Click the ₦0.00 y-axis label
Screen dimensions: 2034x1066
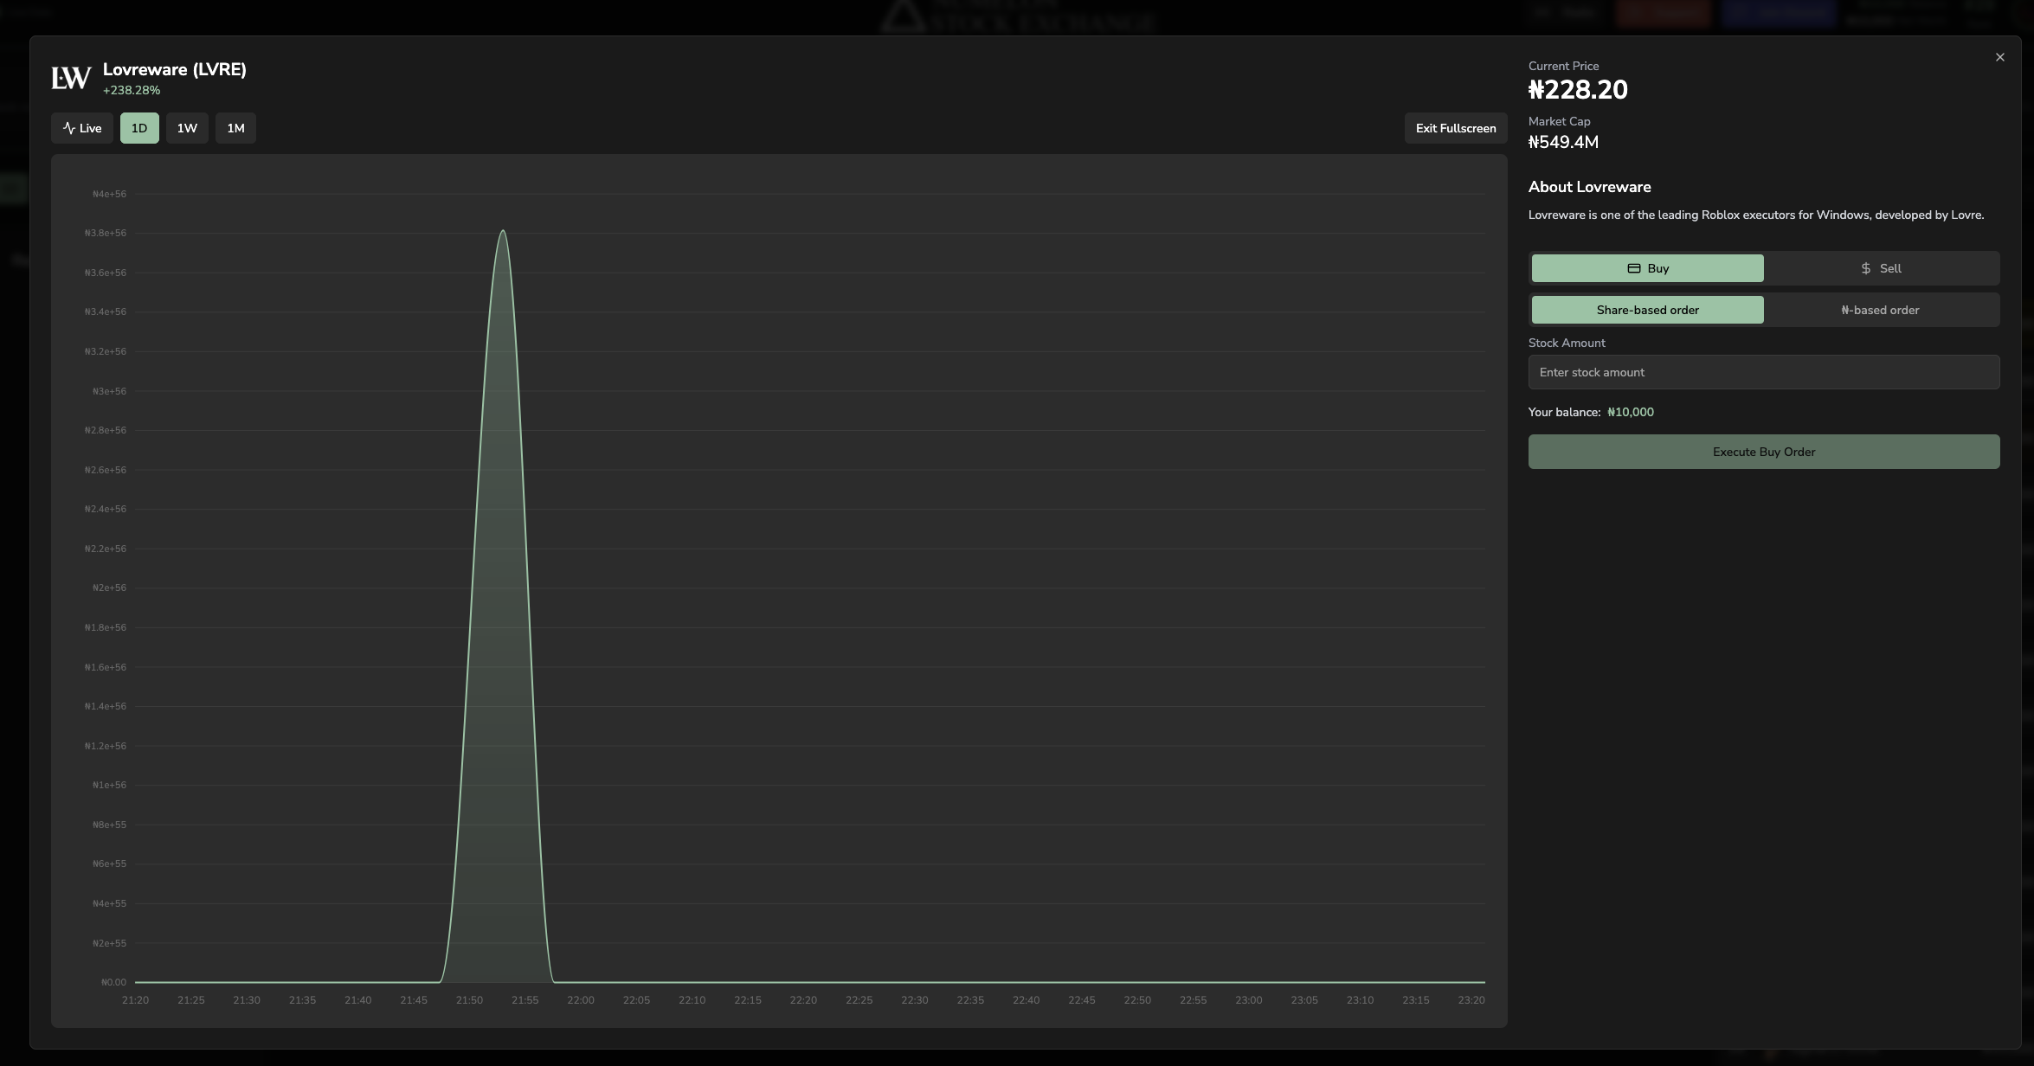[x=113, y=982]
